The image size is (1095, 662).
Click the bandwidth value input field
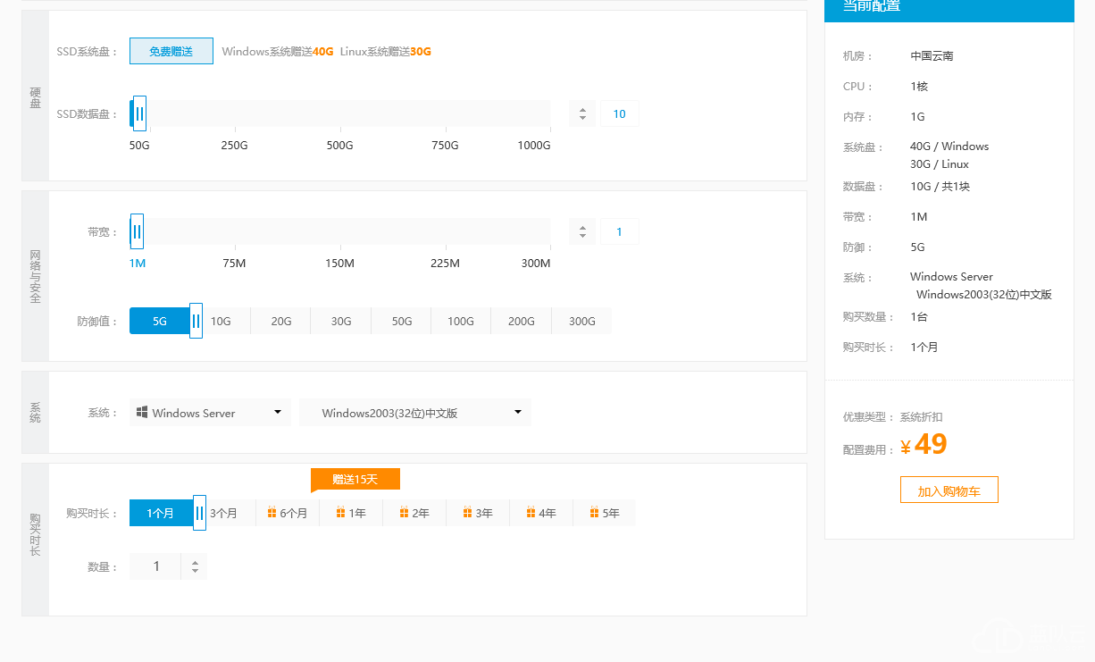pos(619,232)
